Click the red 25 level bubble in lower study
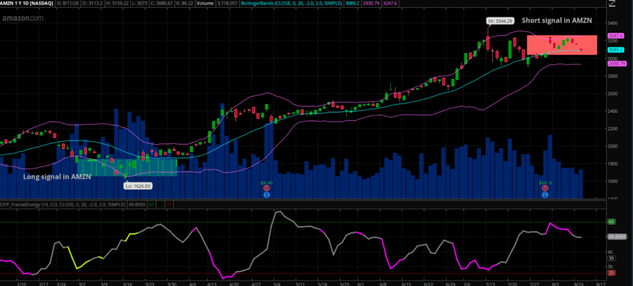The image size is (633, 286). click(611, 273)
